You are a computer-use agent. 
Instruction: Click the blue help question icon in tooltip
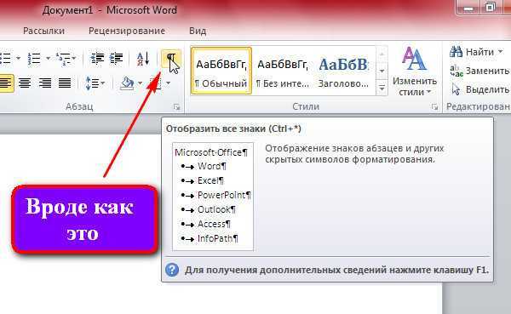point(172,270)
